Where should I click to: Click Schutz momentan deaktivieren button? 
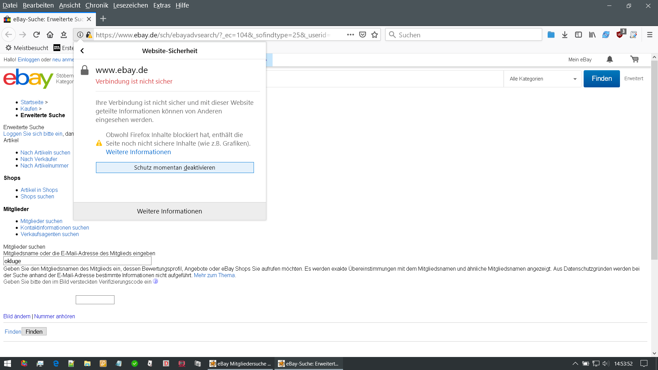click(175, 168)
